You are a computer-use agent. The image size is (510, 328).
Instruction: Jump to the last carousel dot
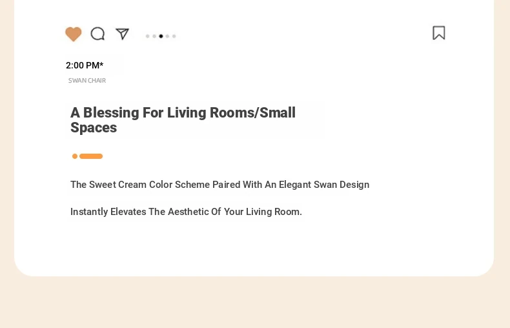tap(174, 36)
